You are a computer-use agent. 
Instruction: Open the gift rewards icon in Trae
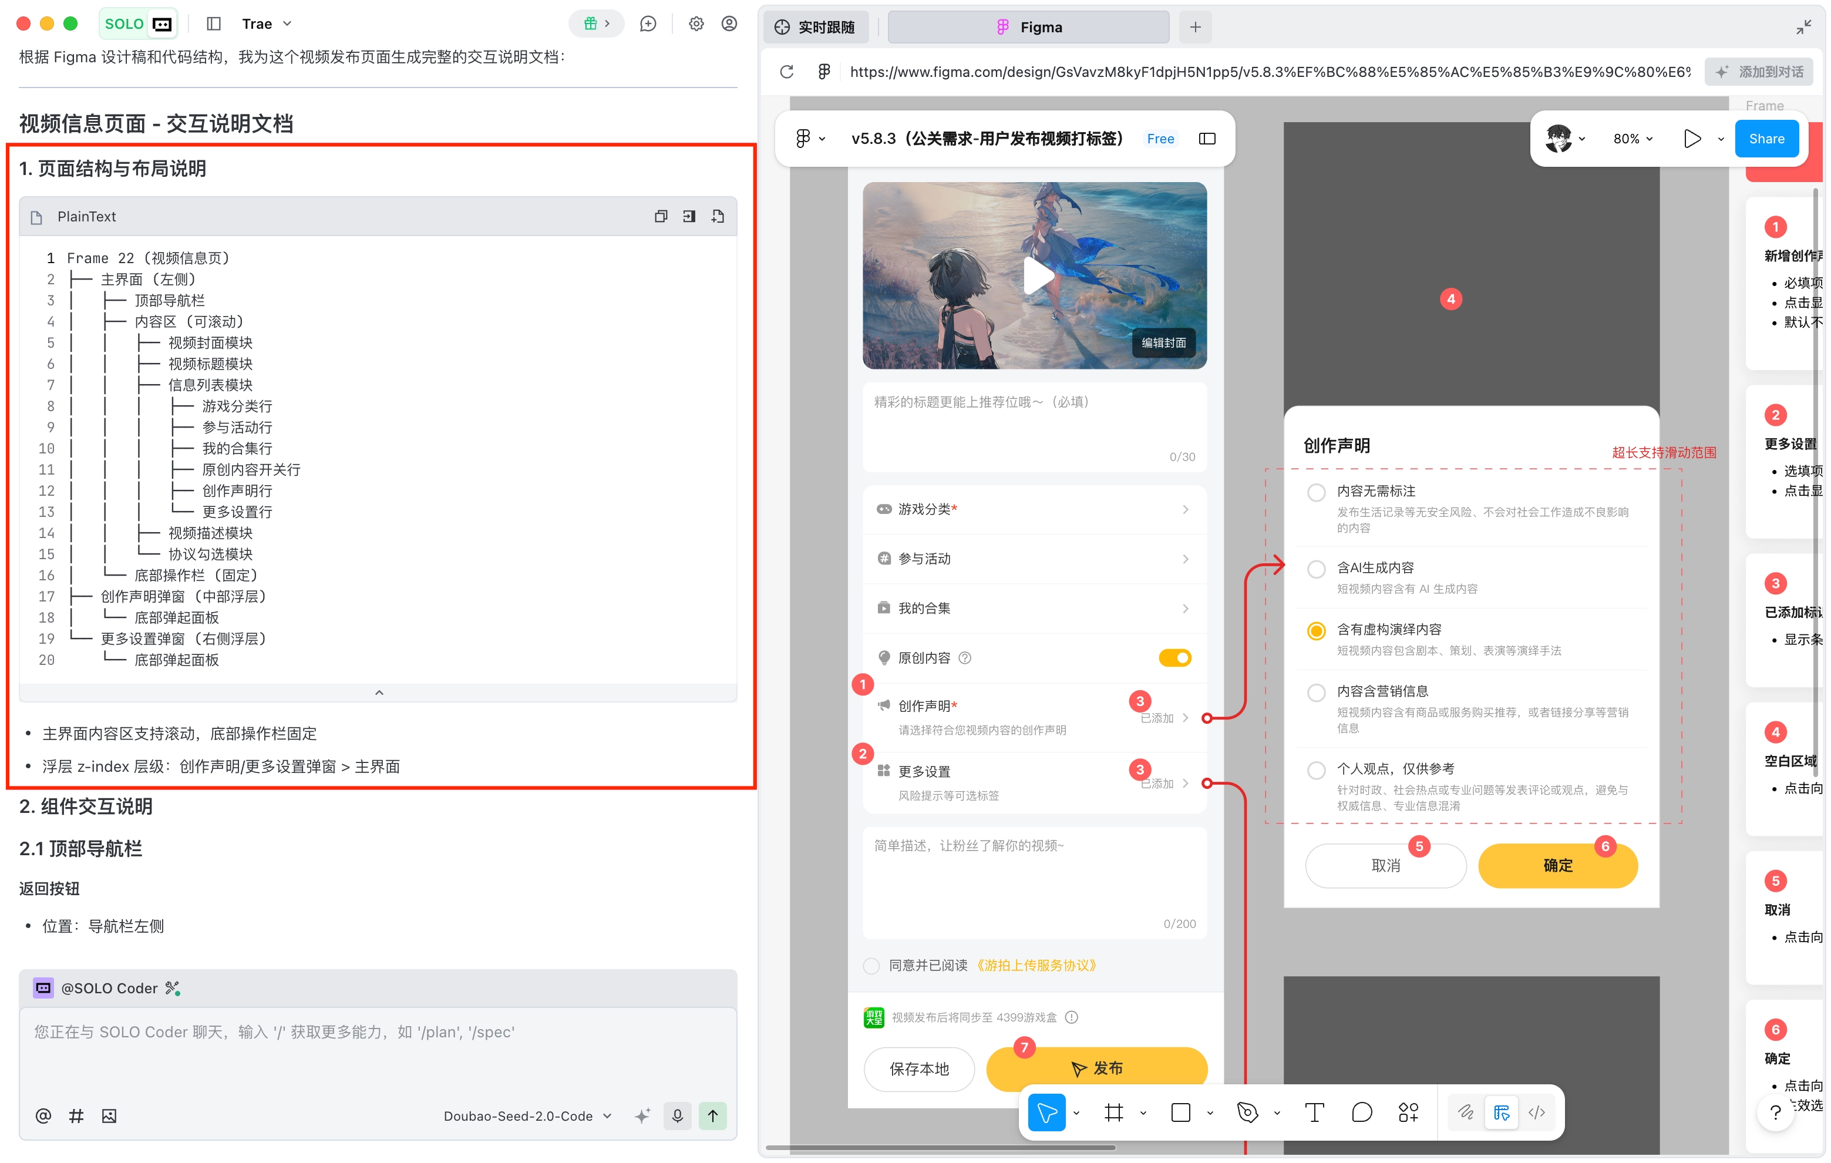click(596, 23)
